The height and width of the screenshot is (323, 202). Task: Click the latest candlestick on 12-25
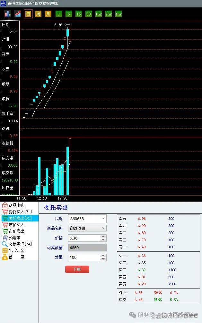click(x=70, y=35)
